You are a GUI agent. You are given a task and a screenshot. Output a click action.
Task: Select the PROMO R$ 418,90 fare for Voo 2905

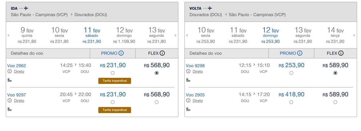291,102
